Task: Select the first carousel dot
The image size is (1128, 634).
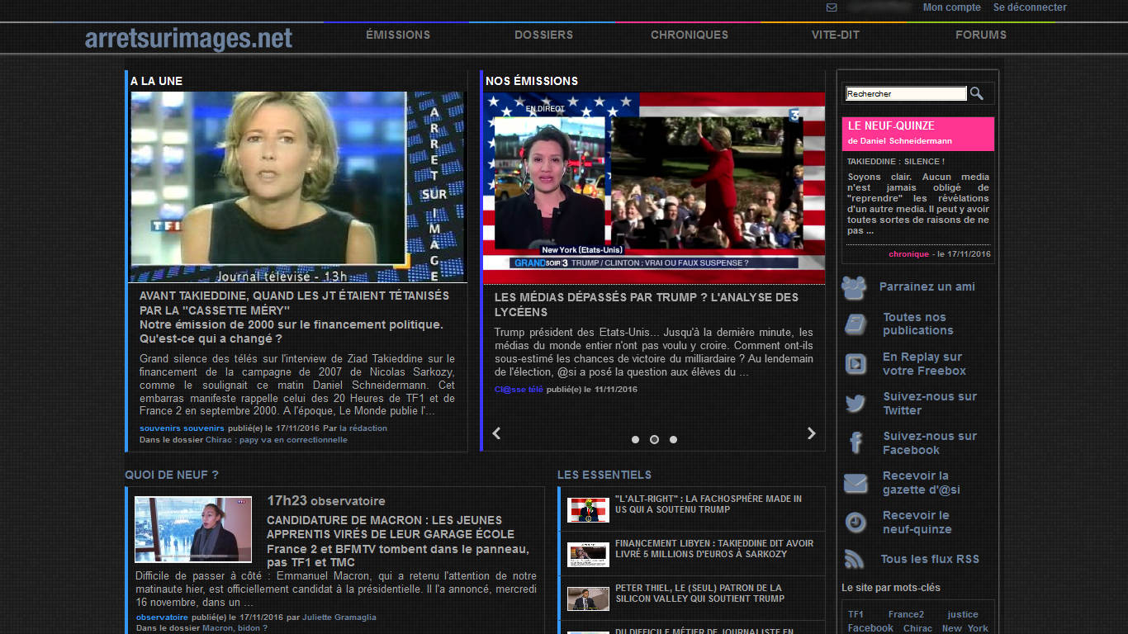Action: [635, 440]
